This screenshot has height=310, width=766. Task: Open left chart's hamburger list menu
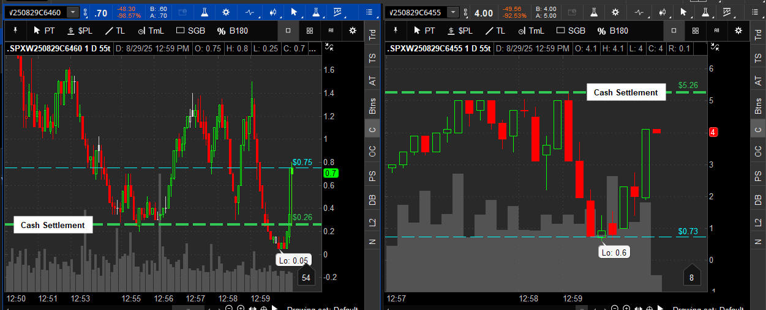click(x=369, y=12)
